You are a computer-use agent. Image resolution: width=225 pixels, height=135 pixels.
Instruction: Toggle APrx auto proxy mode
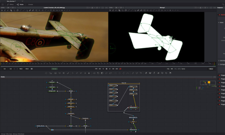click(x=179, y=69)
